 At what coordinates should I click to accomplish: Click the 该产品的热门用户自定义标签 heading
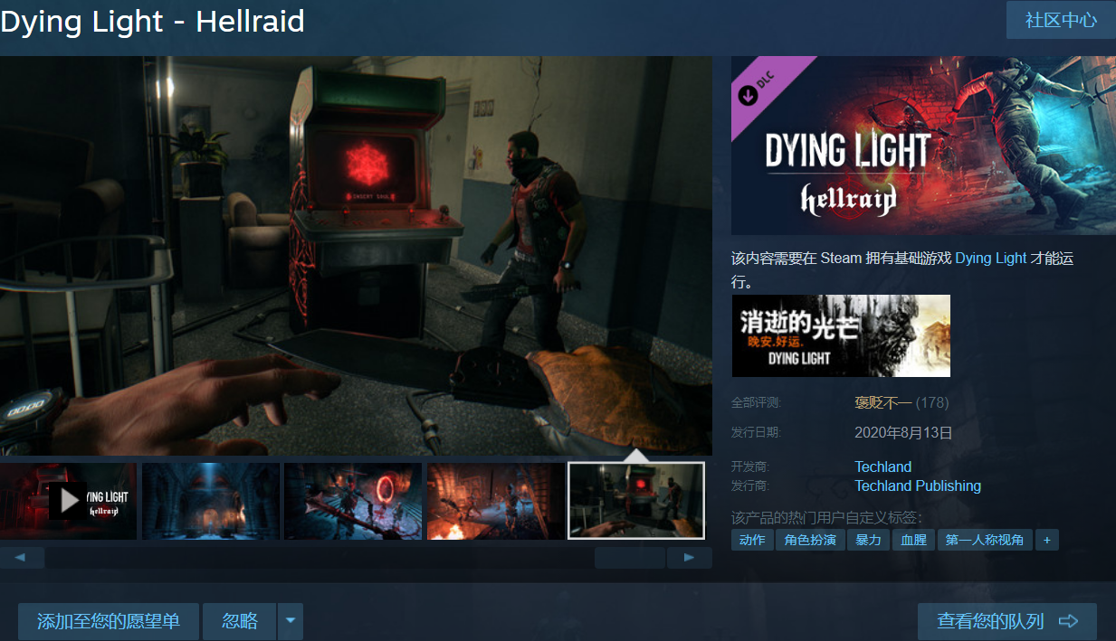click(826, 517)
